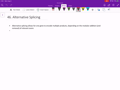The width and height of the screenshot is (120, 90).
Task: Redo the last action
Action: pos(11,5)
